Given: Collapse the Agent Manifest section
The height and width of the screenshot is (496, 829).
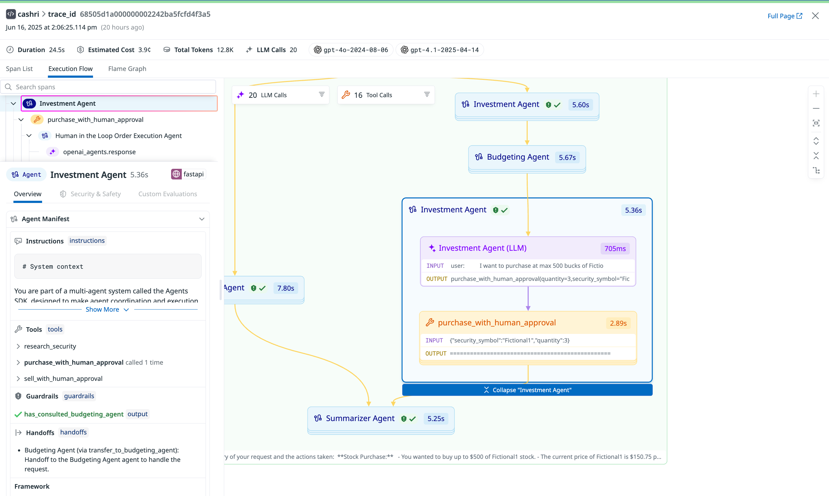Looking at the screenshot, I should (x=201, y=219).
